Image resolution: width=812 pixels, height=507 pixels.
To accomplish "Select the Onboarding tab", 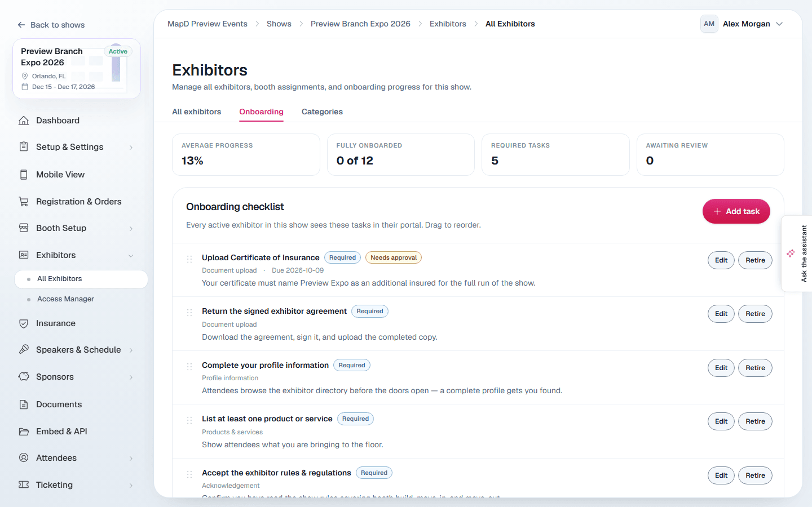I will pos(261,112).
